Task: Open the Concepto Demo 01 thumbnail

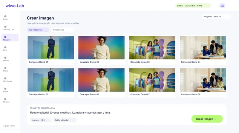Action: pos(50,48)
